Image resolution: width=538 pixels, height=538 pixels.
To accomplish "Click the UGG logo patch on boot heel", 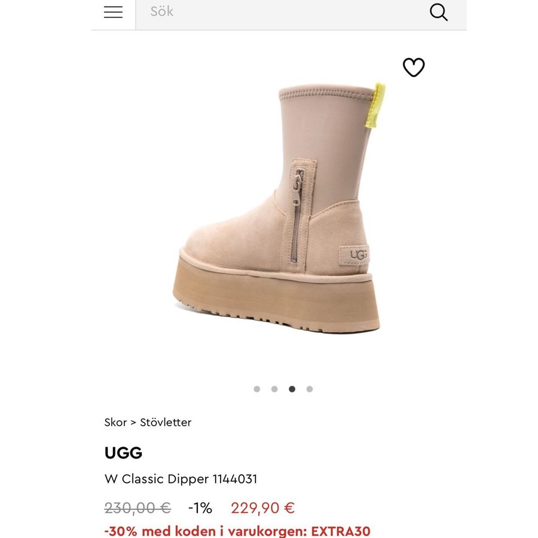I will click(x=354, y=255).
